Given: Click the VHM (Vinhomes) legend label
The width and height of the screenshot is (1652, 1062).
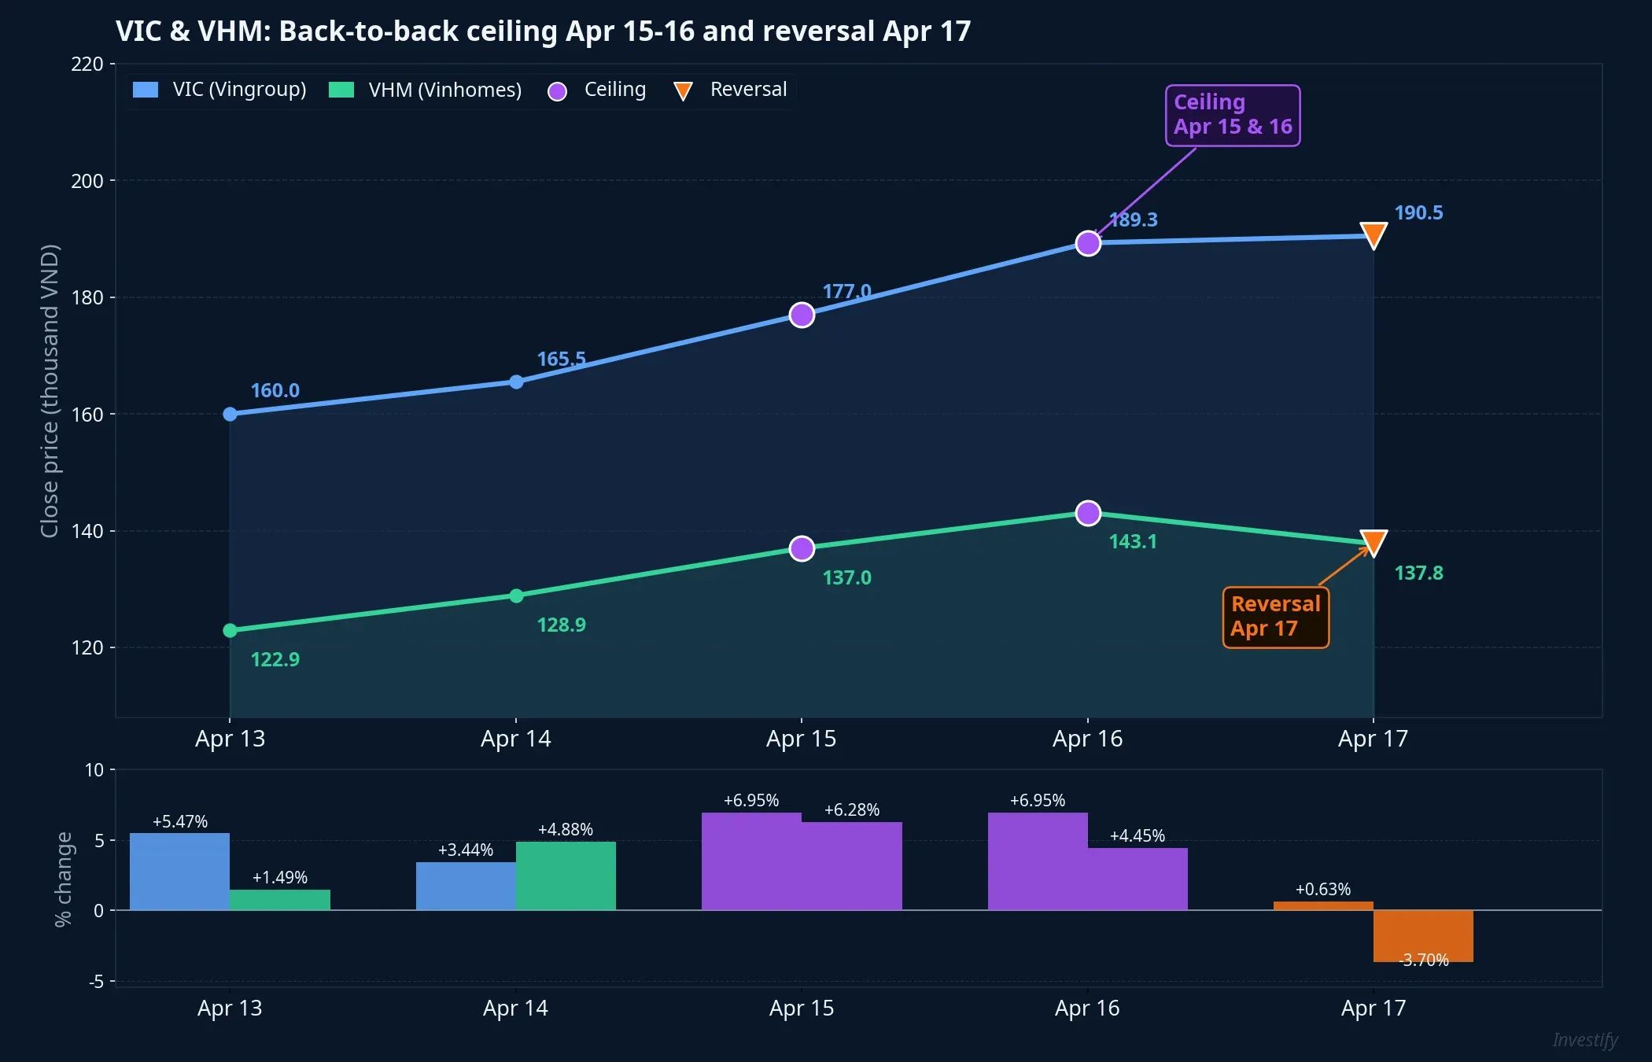Looking at the screenshot, I should 444,90.
